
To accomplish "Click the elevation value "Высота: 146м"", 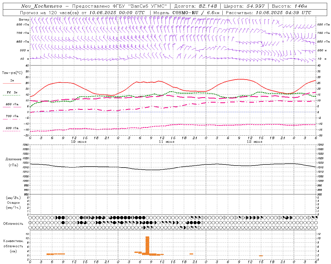I will pos(290,6).
